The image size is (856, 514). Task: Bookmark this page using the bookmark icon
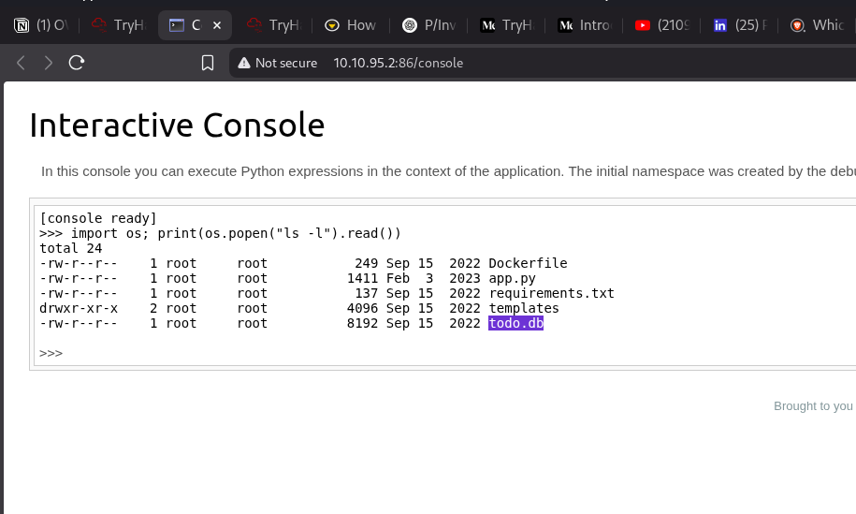(208, 63)
